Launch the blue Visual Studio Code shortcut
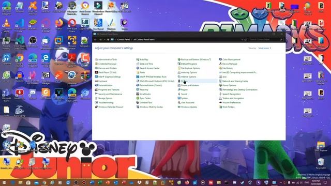The image size is (331, 186). [20, 25]
